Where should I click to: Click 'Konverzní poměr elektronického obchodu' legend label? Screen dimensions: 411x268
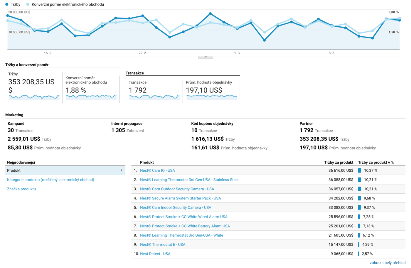pyautogui.click(x=68, y=4)
